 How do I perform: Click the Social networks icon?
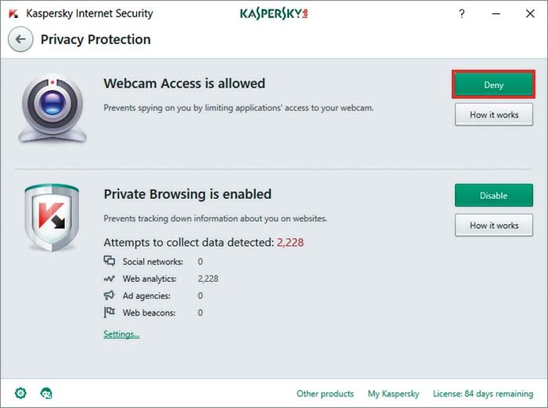tap(109, 262)
